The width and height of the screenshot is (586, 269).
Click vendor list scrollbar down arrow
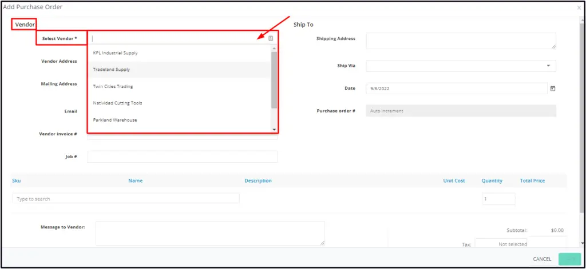pyautogui.click(x=274, y=130)
